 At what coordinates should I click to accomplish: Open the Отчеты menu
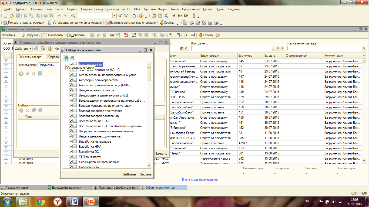point(175,9)
